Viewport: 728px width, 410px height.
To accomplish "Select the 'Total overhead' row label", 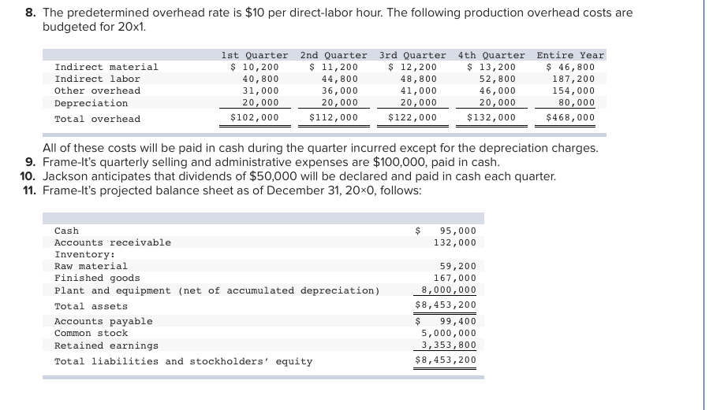I will coord(97,119).
